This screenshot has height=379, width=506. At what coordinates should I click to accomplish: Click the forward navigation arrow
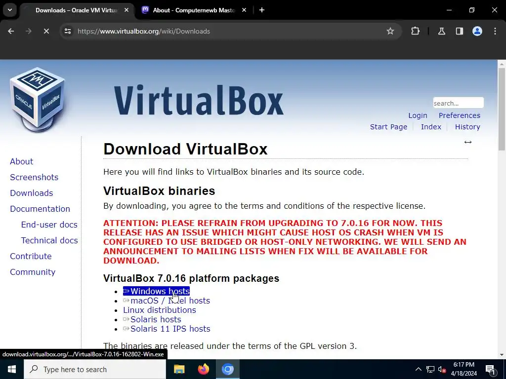(x=28, y=31)
